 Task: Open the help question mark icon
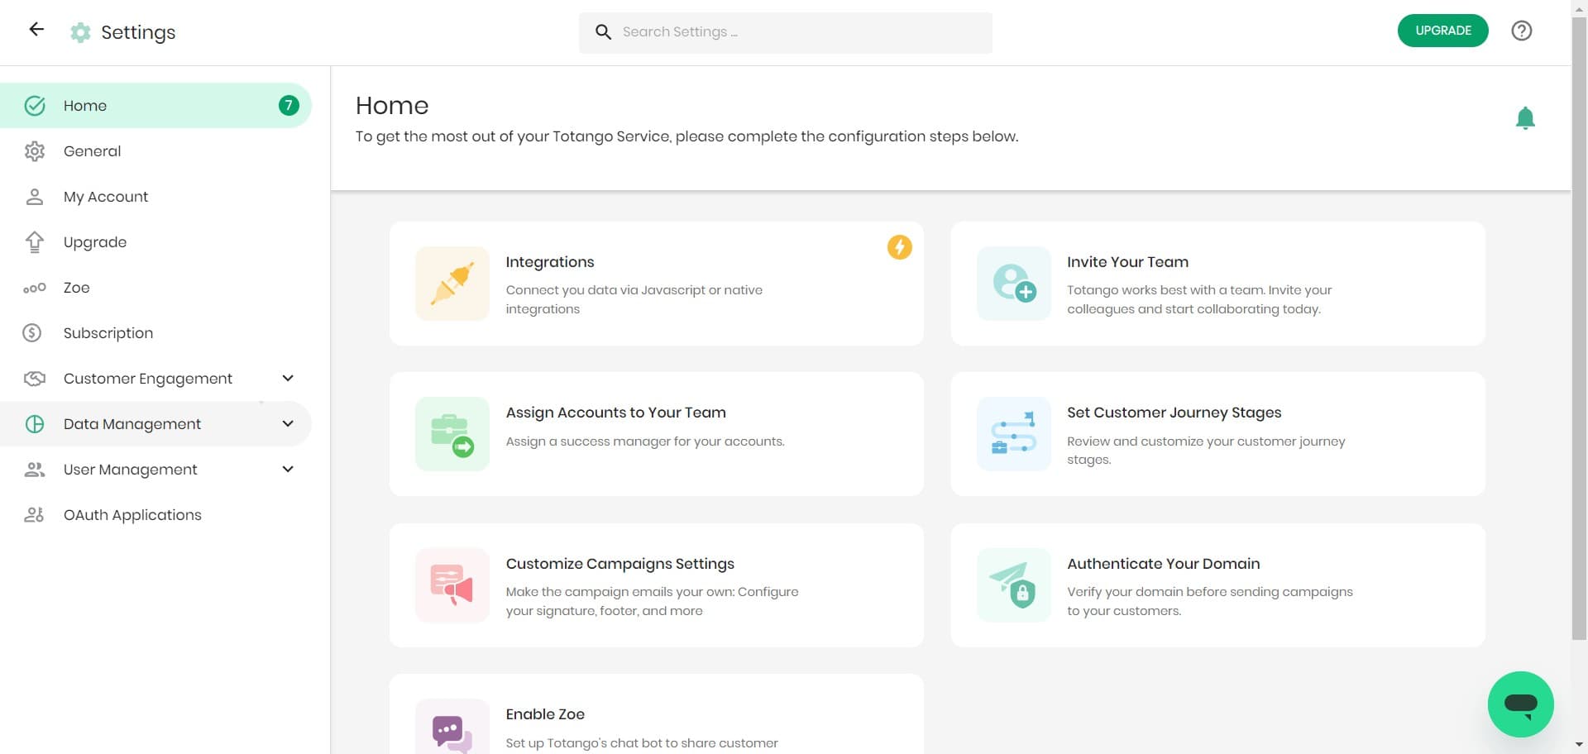click(1522, 31)
